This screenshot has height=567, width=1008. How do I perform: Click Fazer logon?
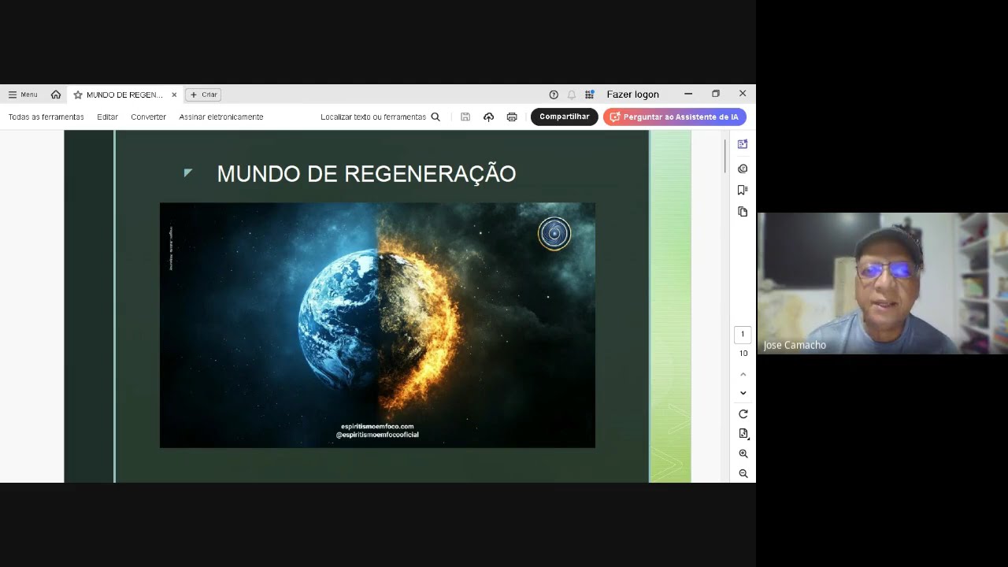[x=632, y=94]
